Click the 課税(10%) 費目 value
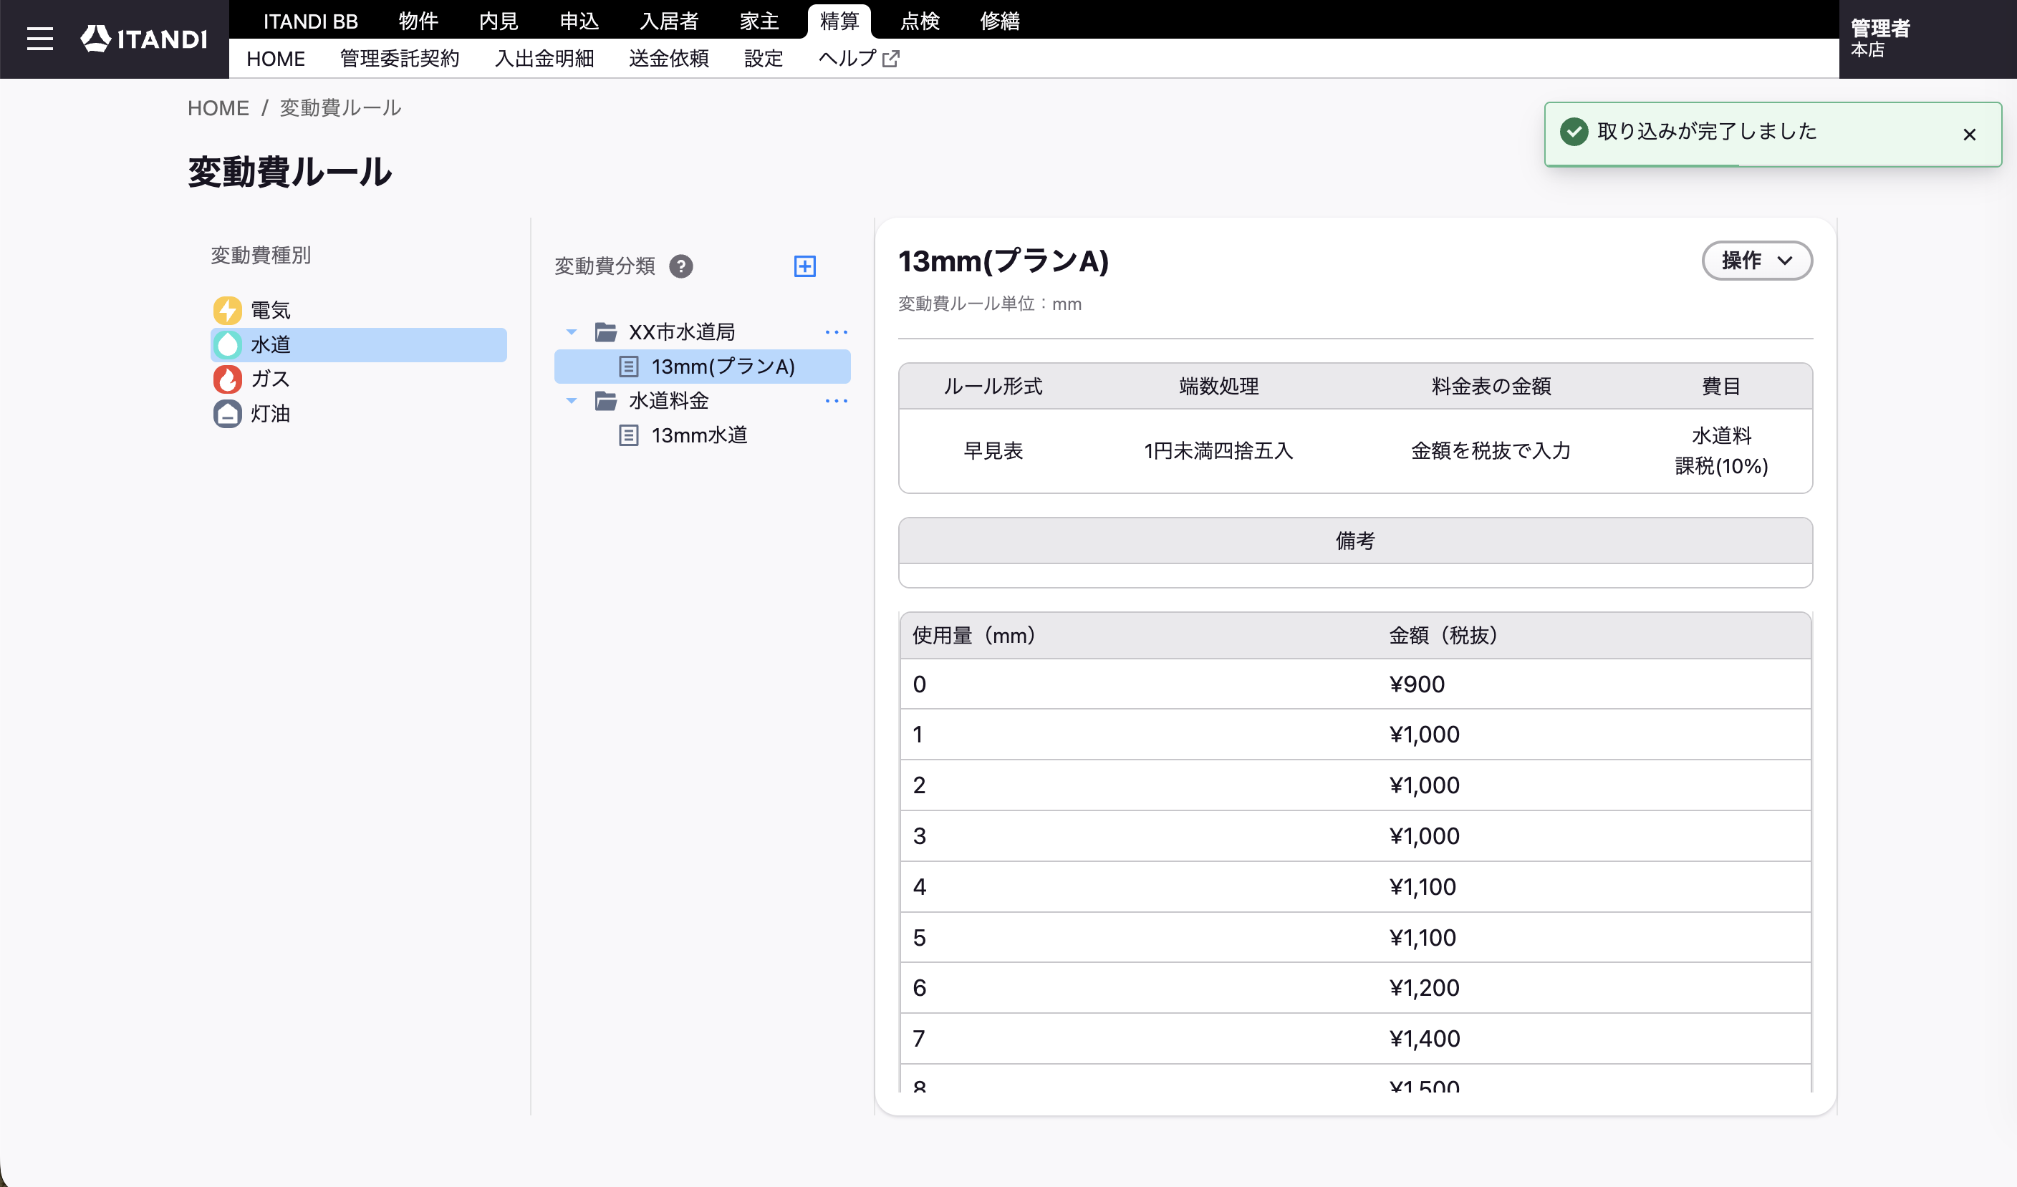The width and height of the screenshot is (2017, 1187). coord(1722,466)
